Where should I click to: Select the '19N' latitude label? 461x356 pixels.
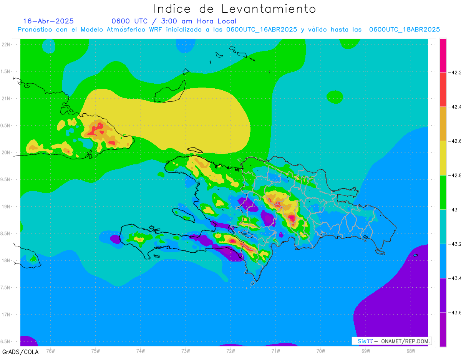[x=6, y=207]
